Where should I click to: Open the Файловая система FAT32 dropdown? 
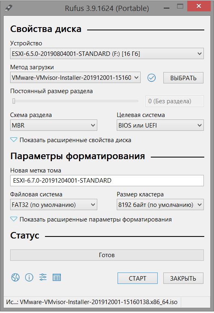pos(53,204)
